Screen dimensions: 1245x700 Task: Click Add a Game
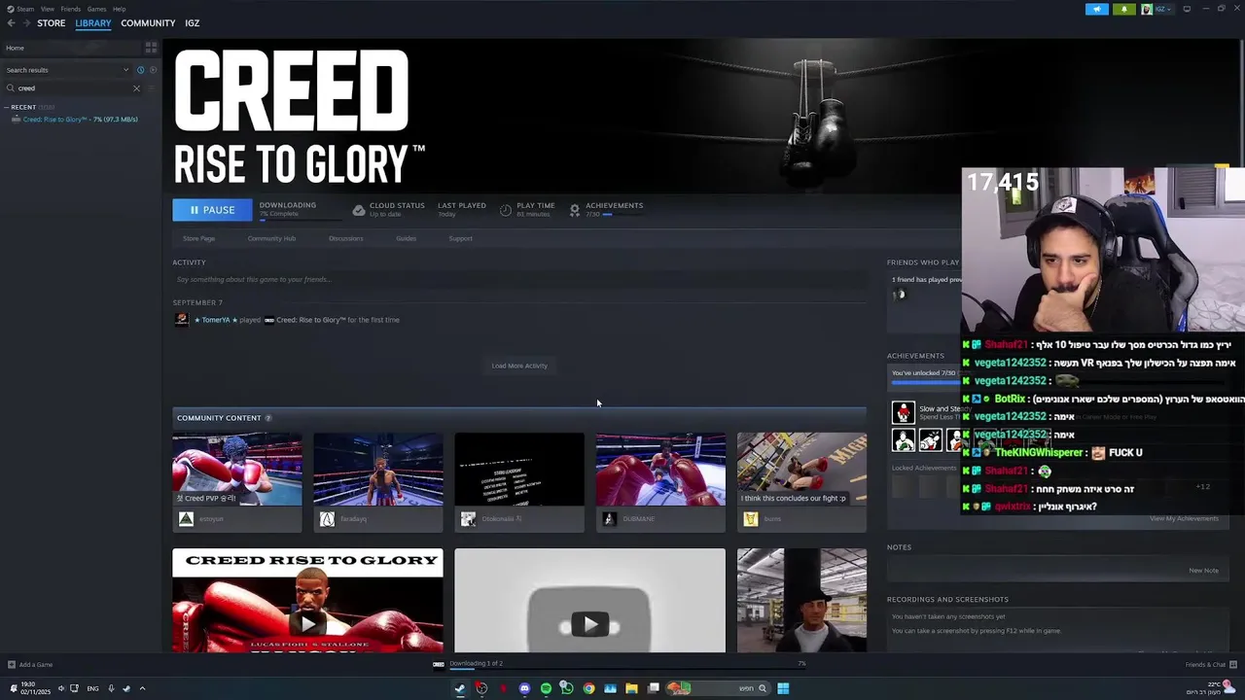coord(30,665)
